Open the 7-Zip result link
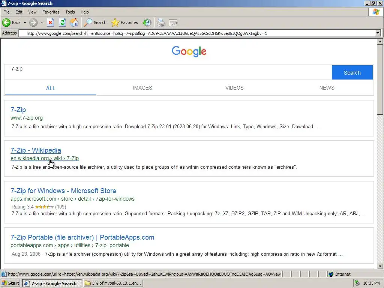This screenshot has height=288, width=384. click(18, 110)
